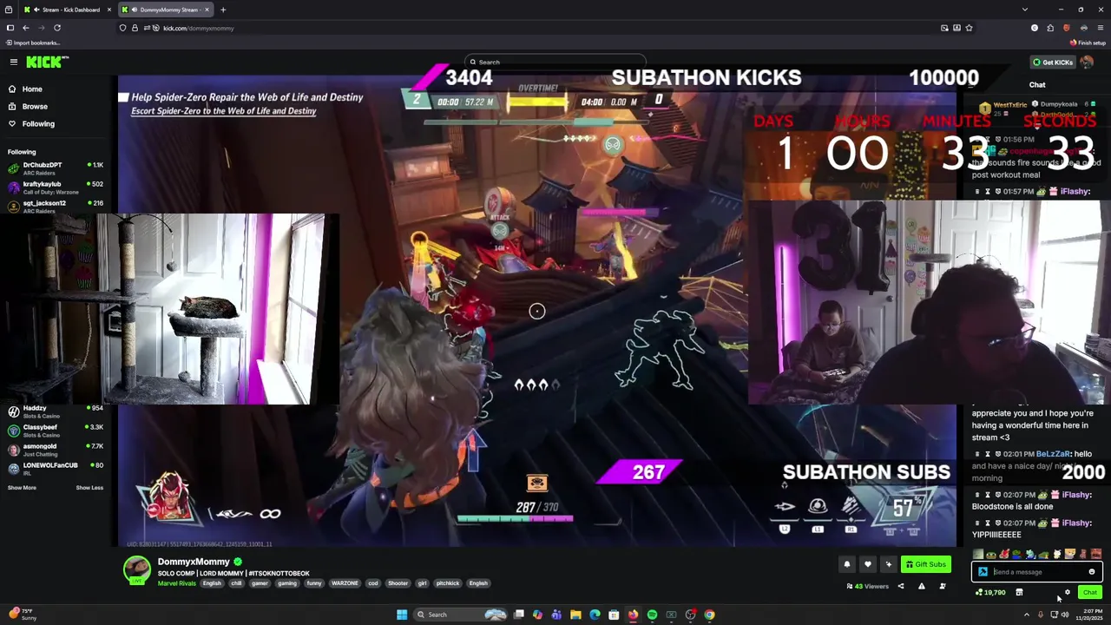Open asmongold channel in sidebar

click(56, 449)
